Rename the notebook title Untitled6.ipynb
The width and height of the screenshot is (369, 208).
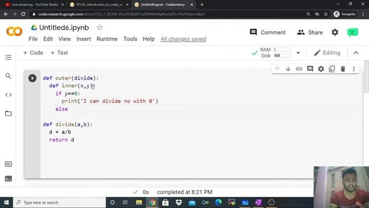[x=64, y=28]
